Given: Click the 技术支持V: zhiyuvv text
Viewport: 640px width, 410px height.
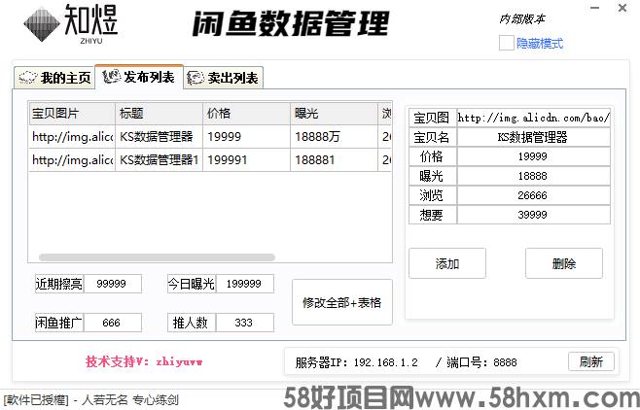Looking at the screenshot, I should point(144,361).
